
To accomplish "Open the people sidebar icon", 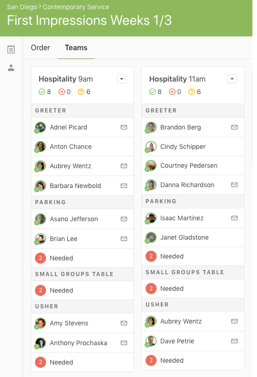I will [11, 68].
